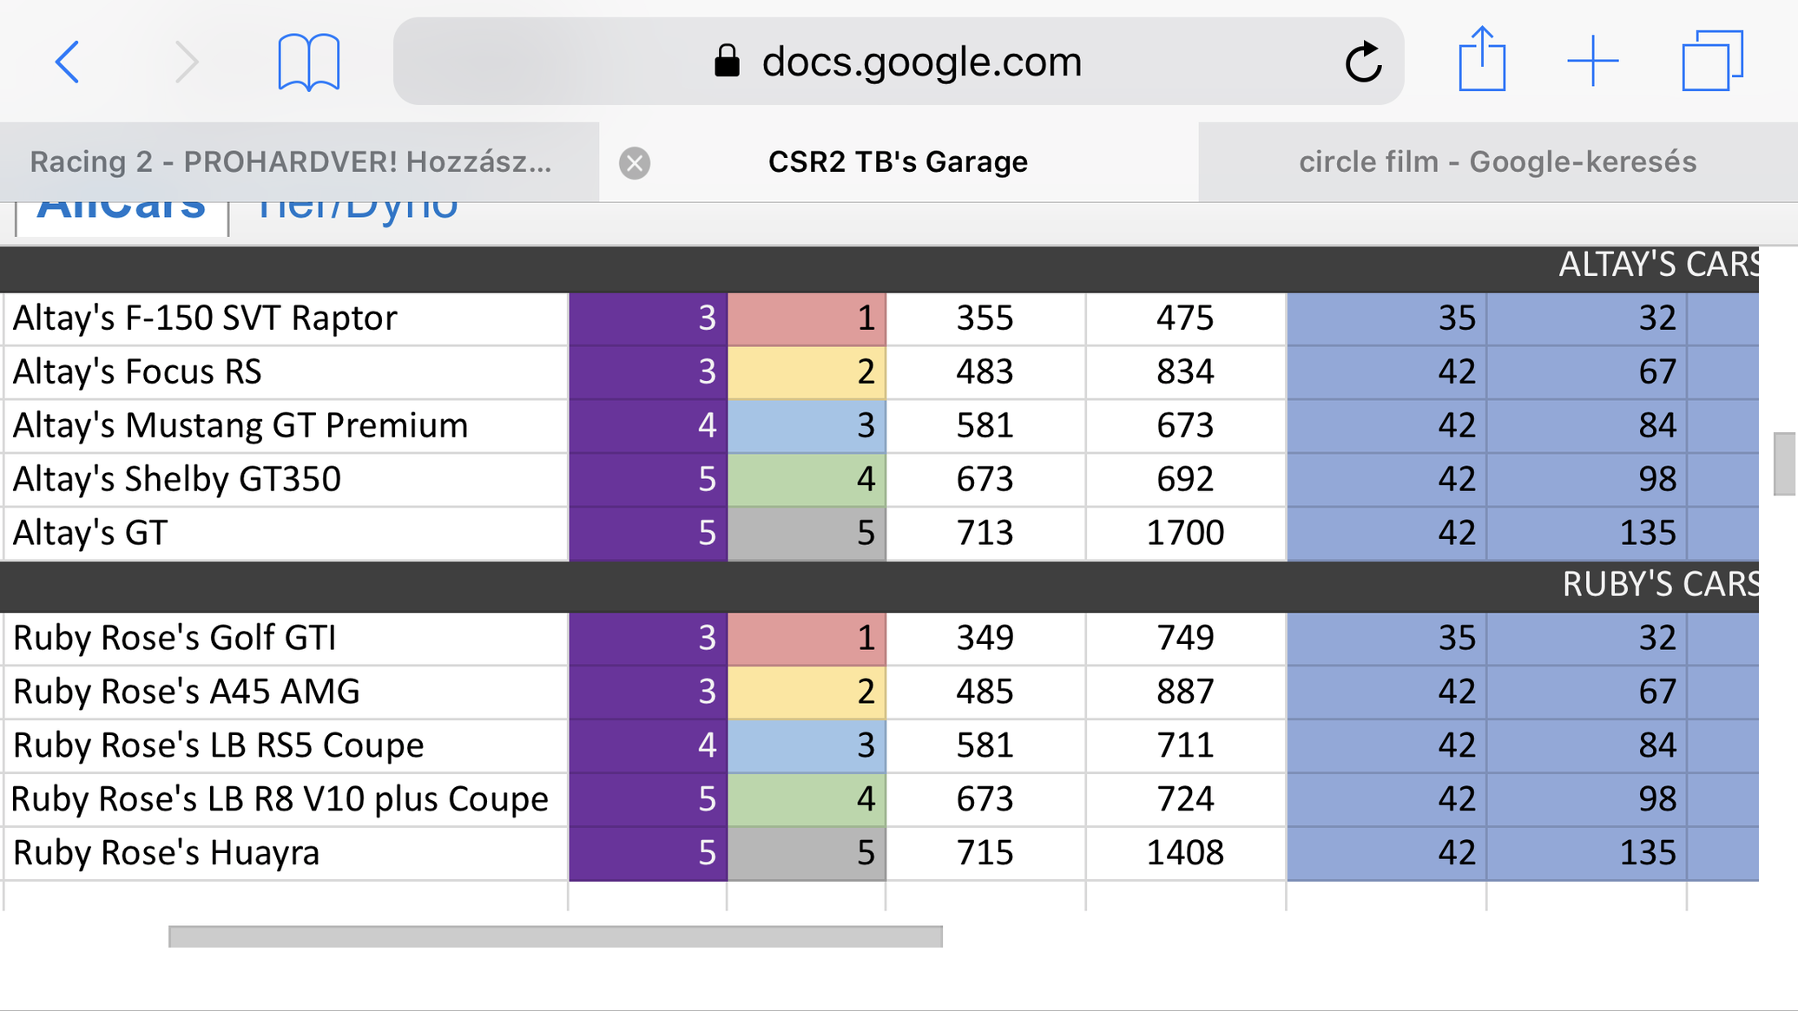
Task: Switch to Racing 2 PROHARDVER tab
Action: point(291,162)
